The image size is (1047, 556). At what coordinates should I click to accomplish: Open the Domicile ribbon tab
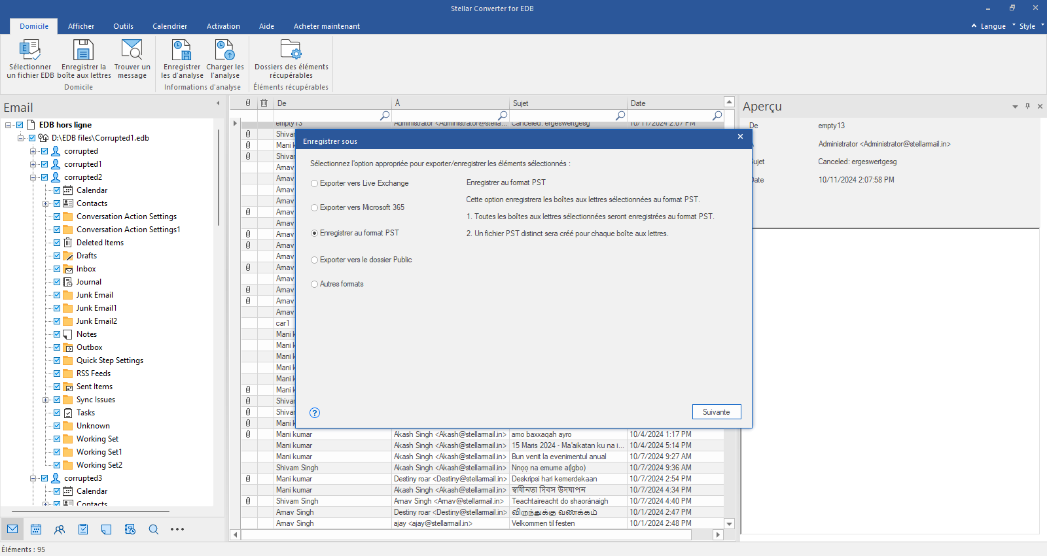point(34,26)
